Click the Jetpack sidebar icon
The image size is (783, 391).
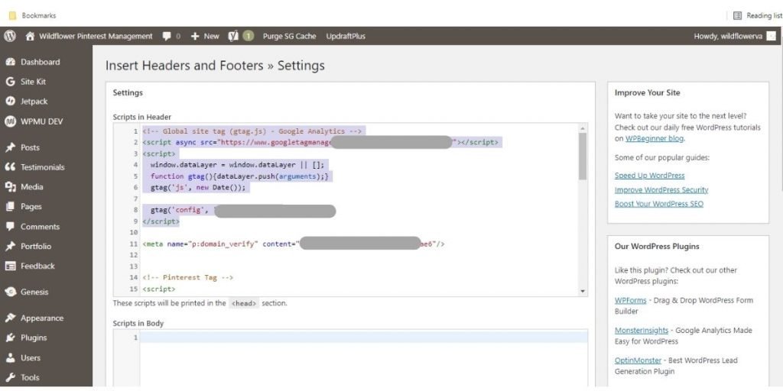(10, 102)
